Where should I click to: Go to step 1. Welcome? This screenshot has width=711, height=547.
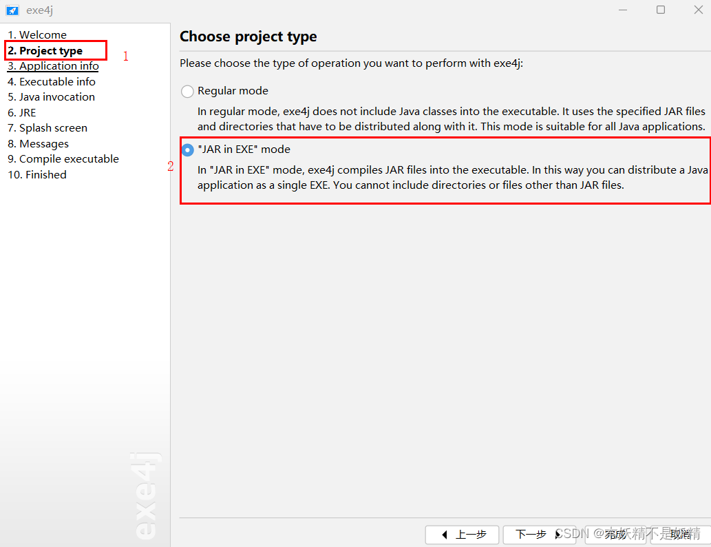[37, 35]
